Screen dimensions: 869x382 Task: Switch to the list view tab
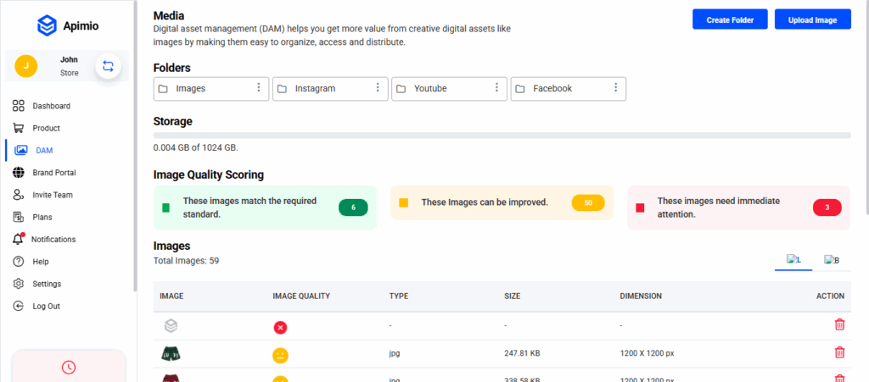coord(793,260)
